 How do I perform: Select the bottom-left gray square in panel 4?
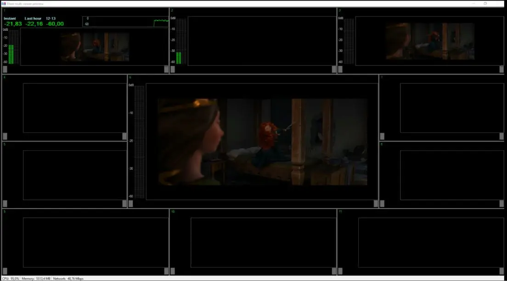pyautogui.click(x=5, y=136)
